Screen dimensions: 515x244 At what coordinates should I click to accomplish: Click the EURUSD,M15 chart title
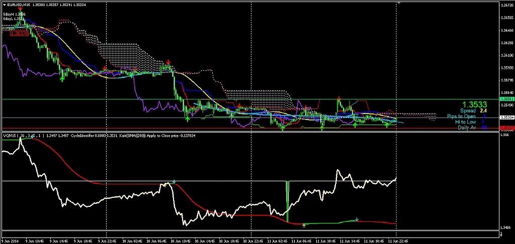[x=18, y=5]
